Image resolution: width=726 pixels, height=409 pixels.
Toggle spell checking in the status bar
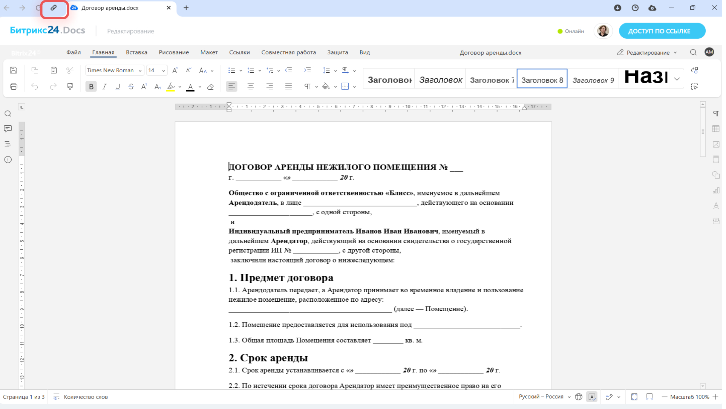tap(592, 397)
